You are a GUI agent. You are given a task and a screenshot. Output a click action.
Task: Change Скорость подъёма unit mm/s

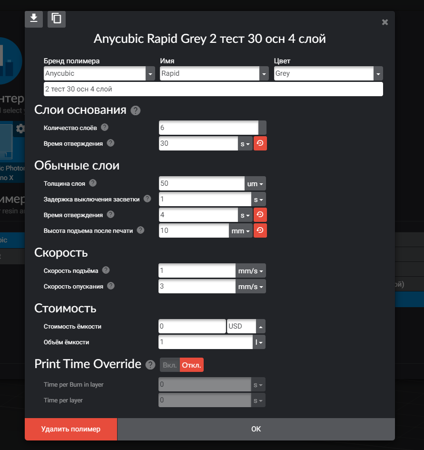tap(250, 270)
